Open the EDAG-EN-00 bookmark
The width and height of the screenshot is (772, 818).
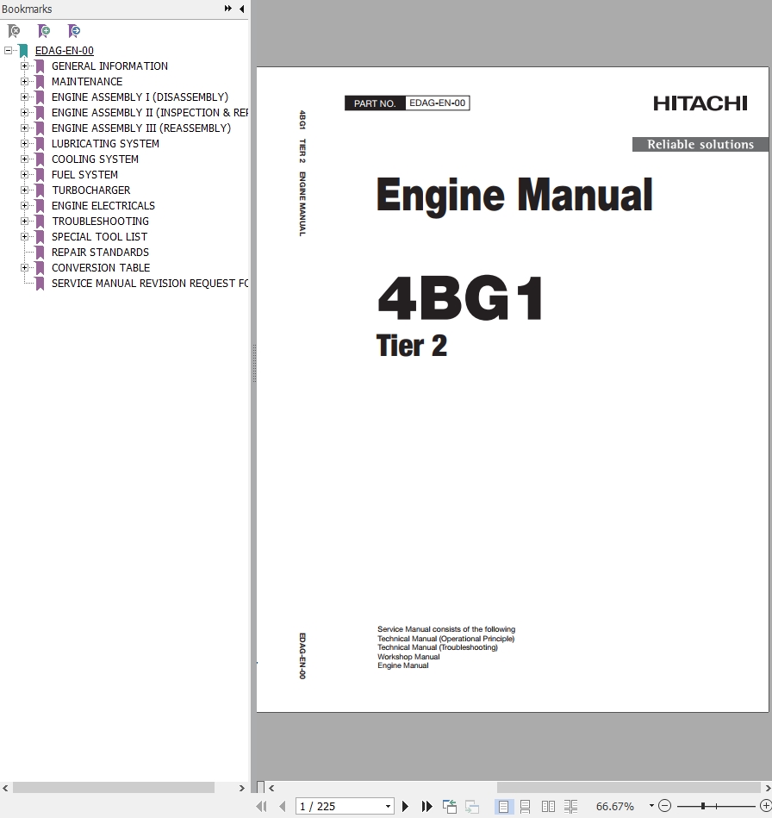pyautogui.click(x=64, y=51)
